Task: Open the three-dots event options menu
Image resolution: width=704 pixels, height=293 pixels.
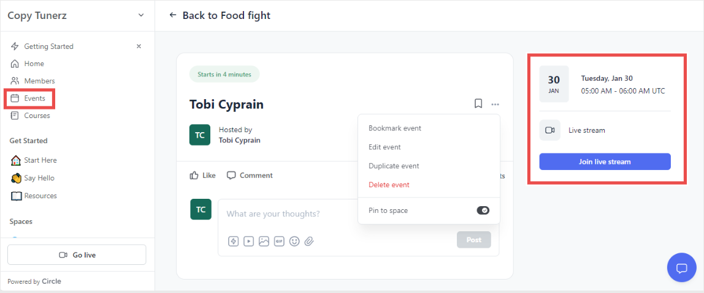Action: 495,105
